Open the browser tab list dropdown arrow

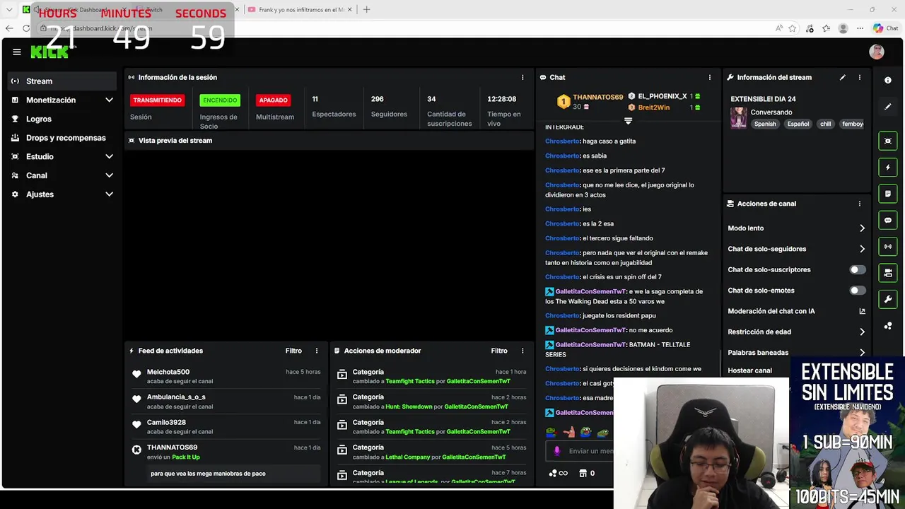[x=9, y=10]
